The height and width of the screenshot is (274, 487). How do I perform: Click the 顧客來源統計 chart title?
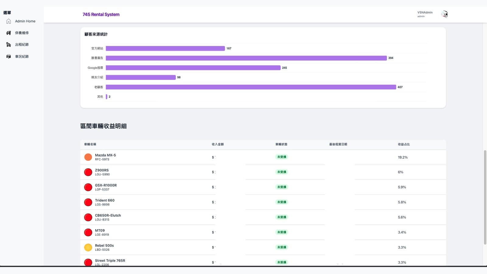(x=96, y=34)
